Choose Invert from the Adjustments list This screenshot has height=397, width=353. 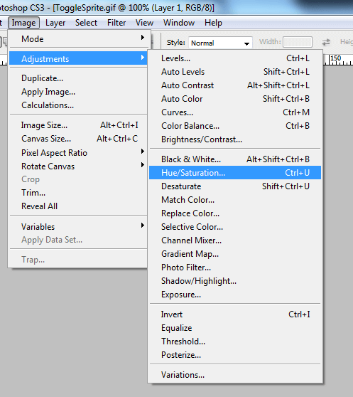235,314
